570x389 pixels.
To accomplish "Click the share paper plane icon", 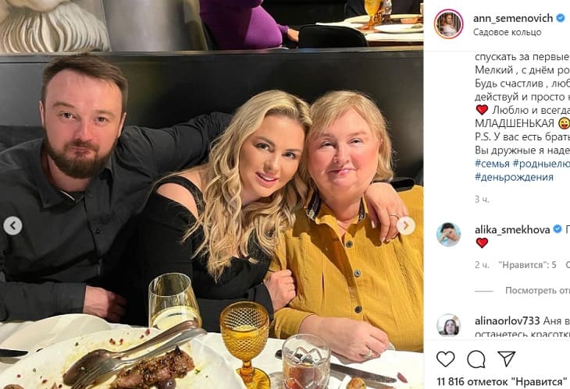I will pyautogui.click(x=506, y=359).
